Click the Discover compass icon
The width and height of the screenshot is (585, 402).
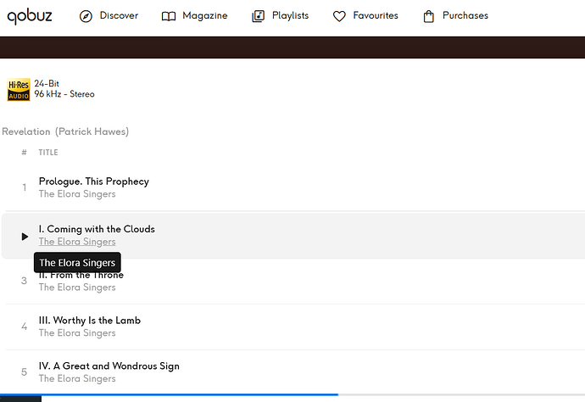86,16
